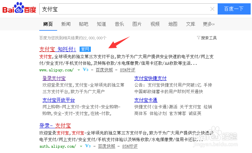Screen dimensions: 252x153
Task: Expand dropdown arrow beside www.alipay.com/
Action: click(x=79, y=70)
